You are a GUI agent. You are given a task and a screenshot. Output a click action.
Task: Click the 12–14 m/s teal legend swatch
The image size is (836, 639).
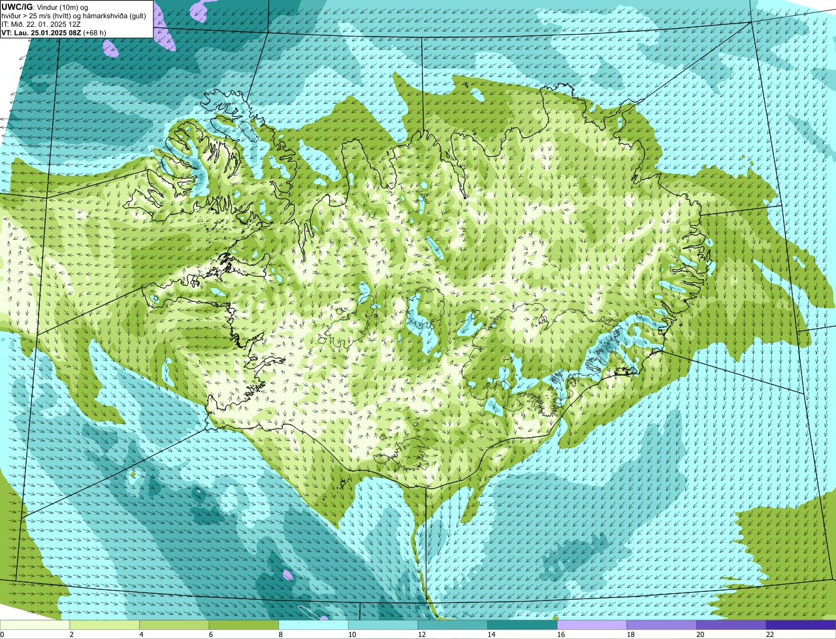453,625
